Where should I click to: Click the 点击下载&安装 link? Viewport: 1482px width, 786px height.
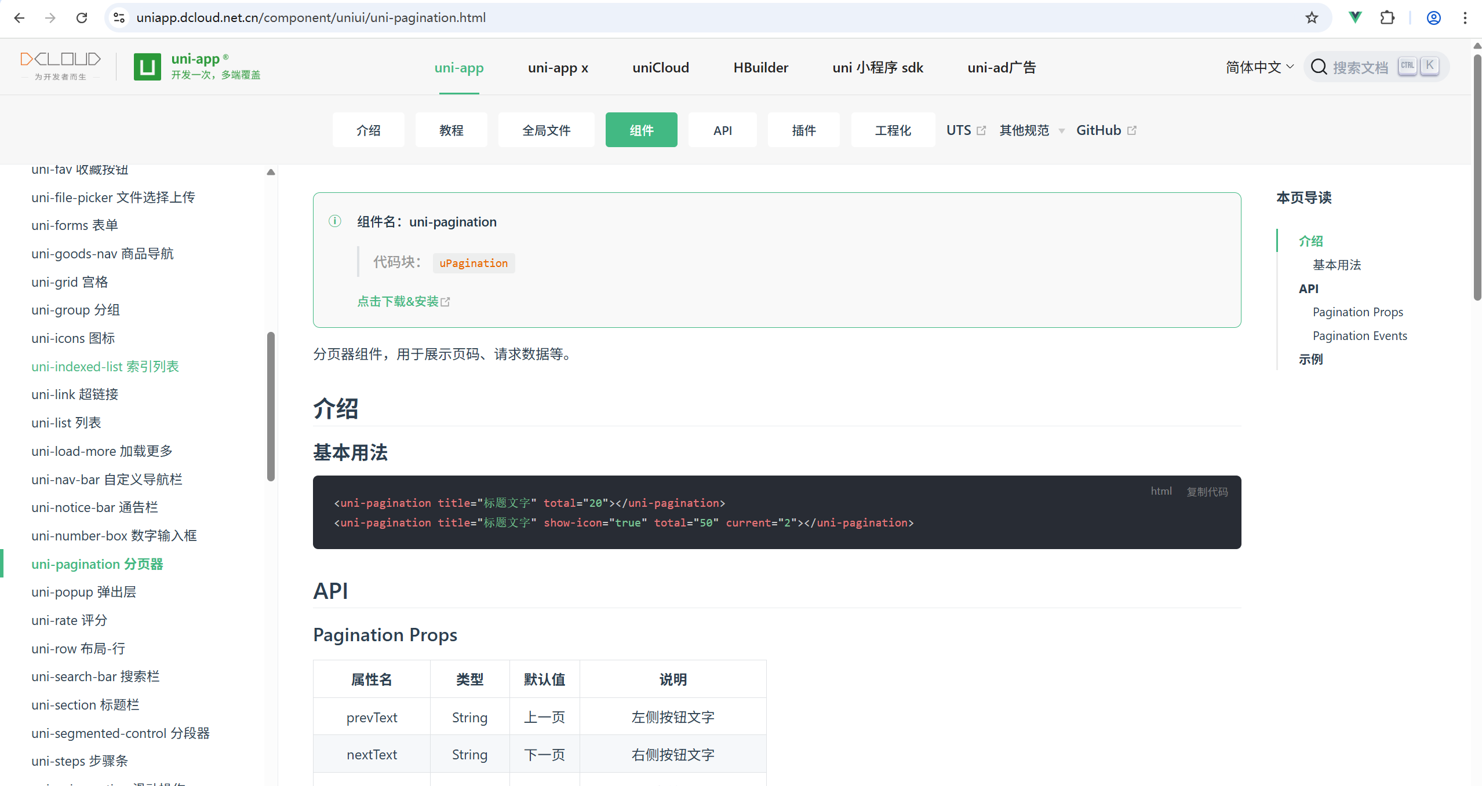[x=403, y=301]
